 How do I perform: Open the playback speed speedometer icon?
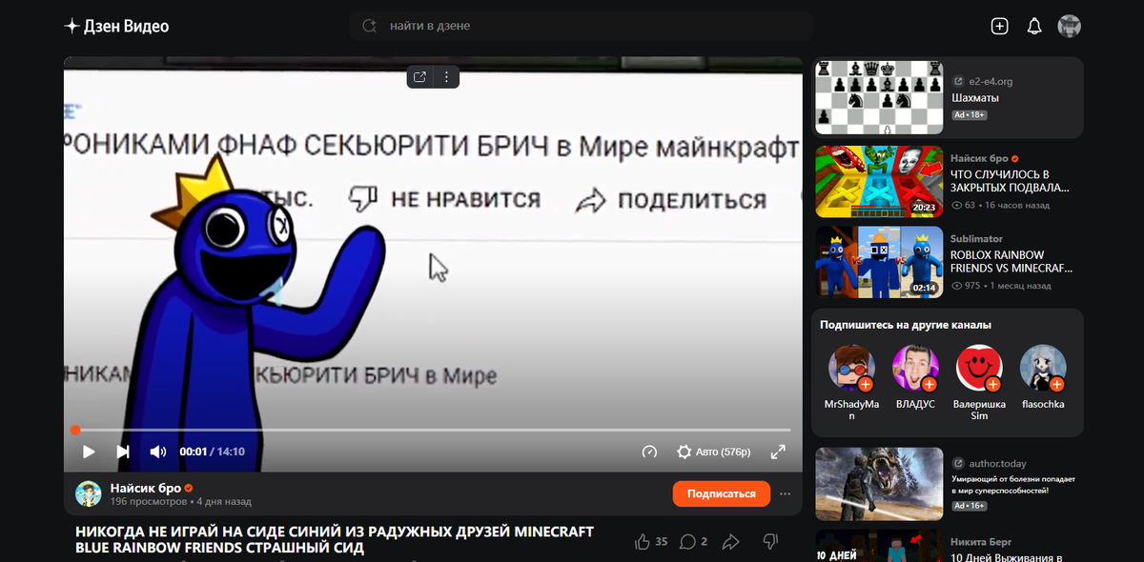click(651, 452)
